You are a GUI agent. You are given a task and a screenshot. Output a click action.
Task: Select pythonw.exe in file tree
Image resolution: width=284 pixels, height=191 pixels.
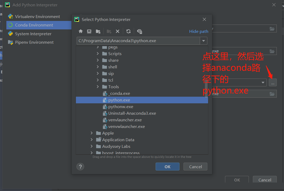tap(121, 106)
